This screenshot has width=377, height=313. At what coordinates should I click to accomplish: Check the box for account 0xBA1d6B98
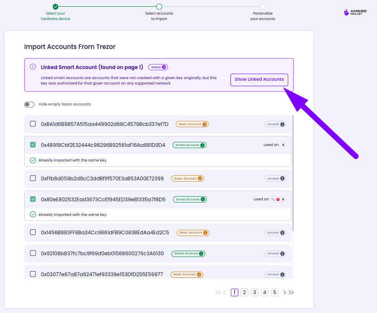33,124
